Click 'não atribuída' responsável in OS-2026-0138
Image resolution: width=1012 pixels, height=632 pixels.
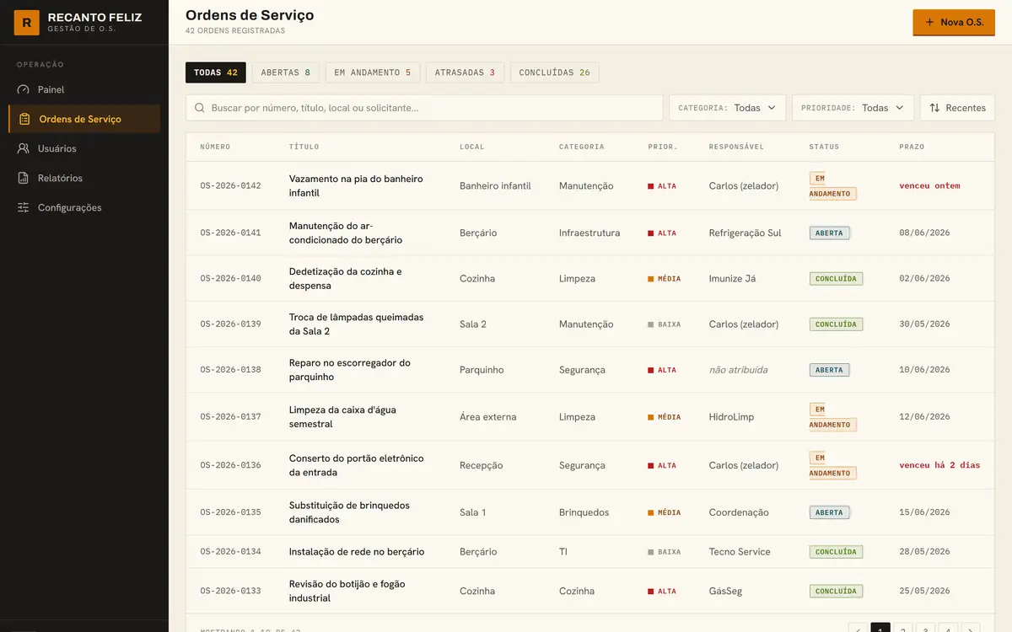tap(738, 370)
